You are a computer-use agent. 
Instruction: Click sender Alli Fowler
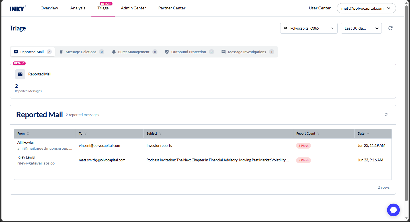[x=26, y=142]
